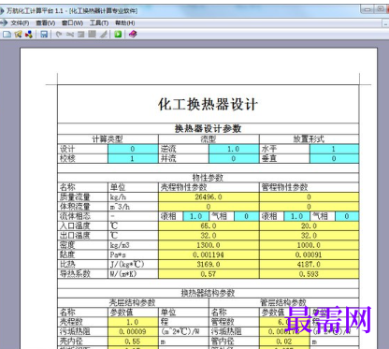Viewport: 389px width, 349px height.
Task: Select the 并流 value cell showing 0
Action: [x=234, y=158]
